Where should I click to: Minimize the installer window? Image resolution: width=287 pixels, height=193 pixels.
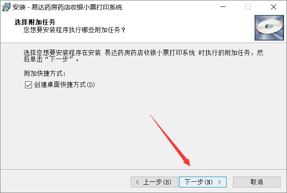tap(223, 7)
